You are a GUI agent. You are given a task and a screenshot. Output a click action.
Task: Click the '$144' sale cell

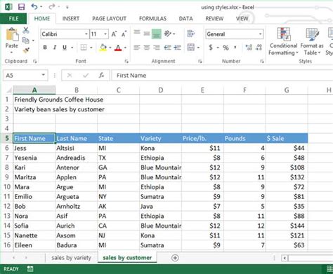pyautogui.click(x=287, y=226)
